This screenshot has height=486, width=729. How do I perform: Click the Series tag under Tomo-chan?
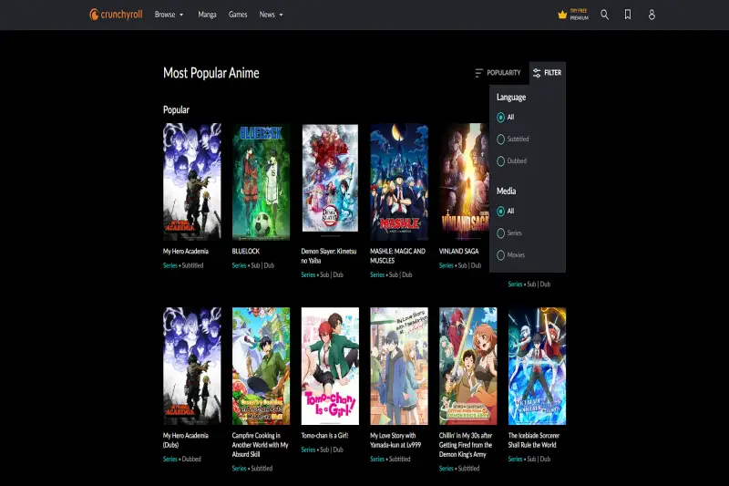tap(308, 450)
